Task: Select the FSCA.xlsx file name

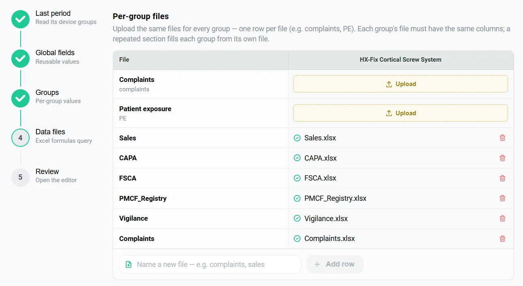Action: pyautogui.click(x=320, y=178)
